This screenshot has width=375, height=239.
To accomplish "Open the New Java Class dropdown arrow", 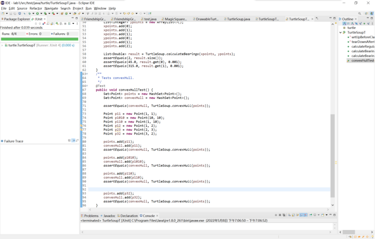I will (x=70, y=14).
